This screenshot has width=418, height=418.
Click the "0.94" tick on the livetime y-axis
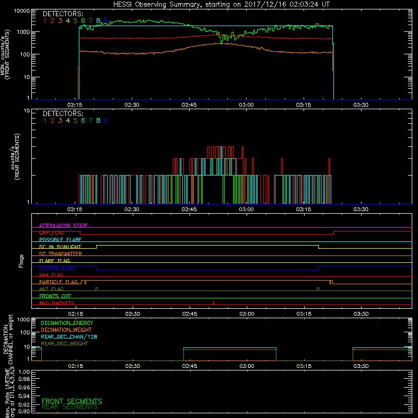coord(24,396)
